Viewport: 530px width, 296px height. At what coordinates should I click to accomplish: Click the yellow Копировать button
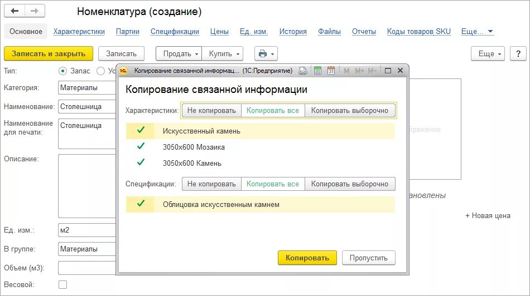click(x=307, y=258)
